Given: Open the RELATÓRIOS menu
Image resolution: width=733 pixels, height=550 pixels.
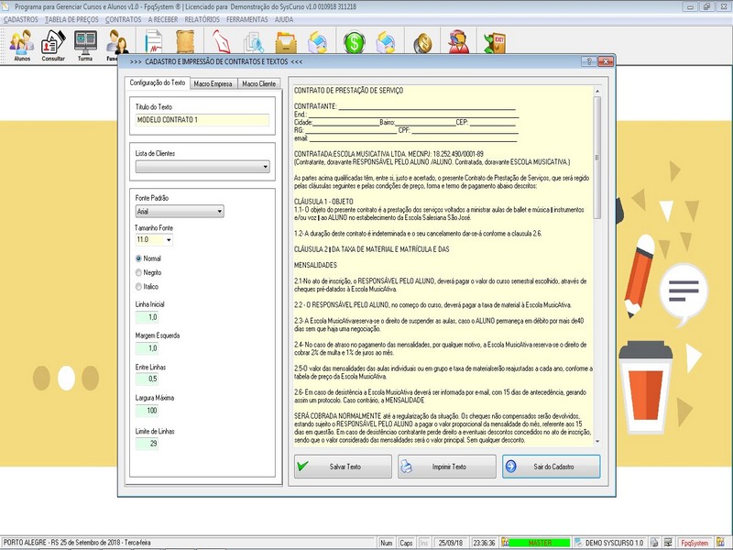Looking at the screenshot, I should click(202, 19).
